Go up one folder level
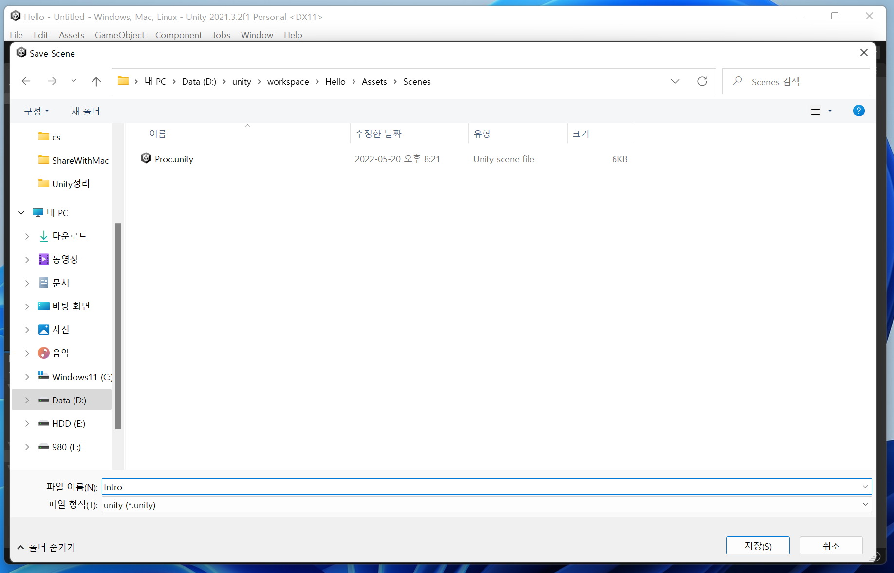This screenshot has width=894, height=573. 96,81
